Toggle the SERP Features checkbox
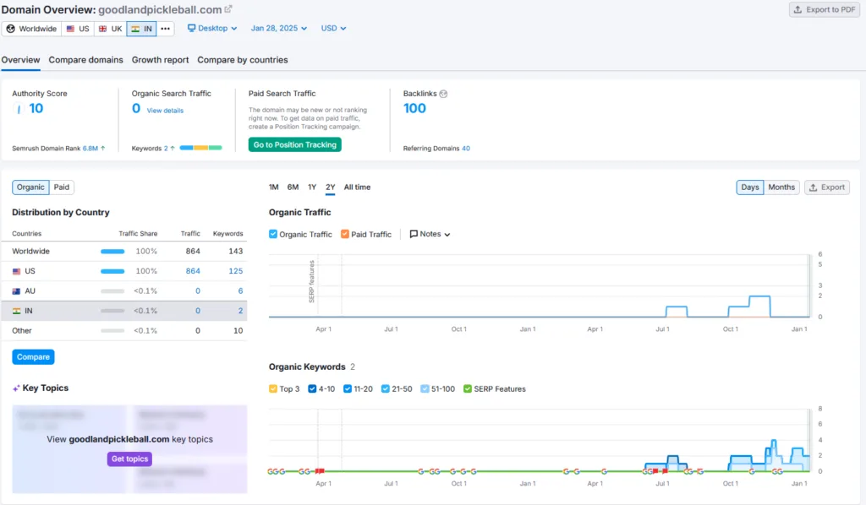Viewport: 866px width, 505px height. point(467,388)
